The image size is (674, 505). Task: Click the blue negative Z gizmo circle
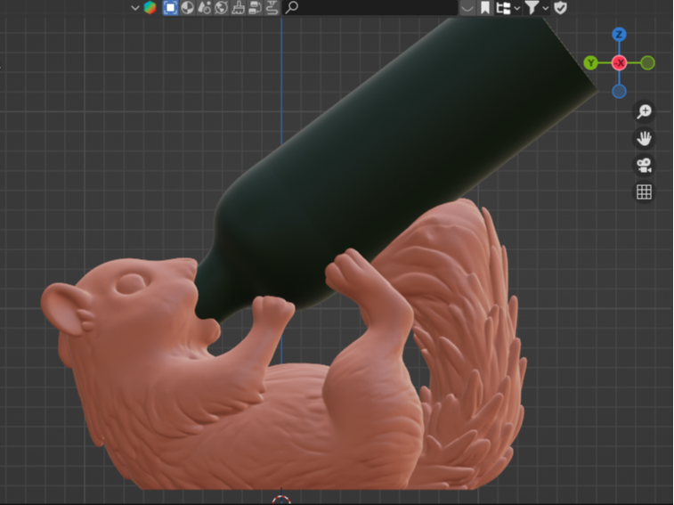click(x=619, y=91)
